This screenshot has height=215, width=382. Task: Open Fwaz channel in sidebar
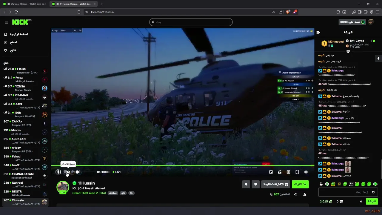25,79
